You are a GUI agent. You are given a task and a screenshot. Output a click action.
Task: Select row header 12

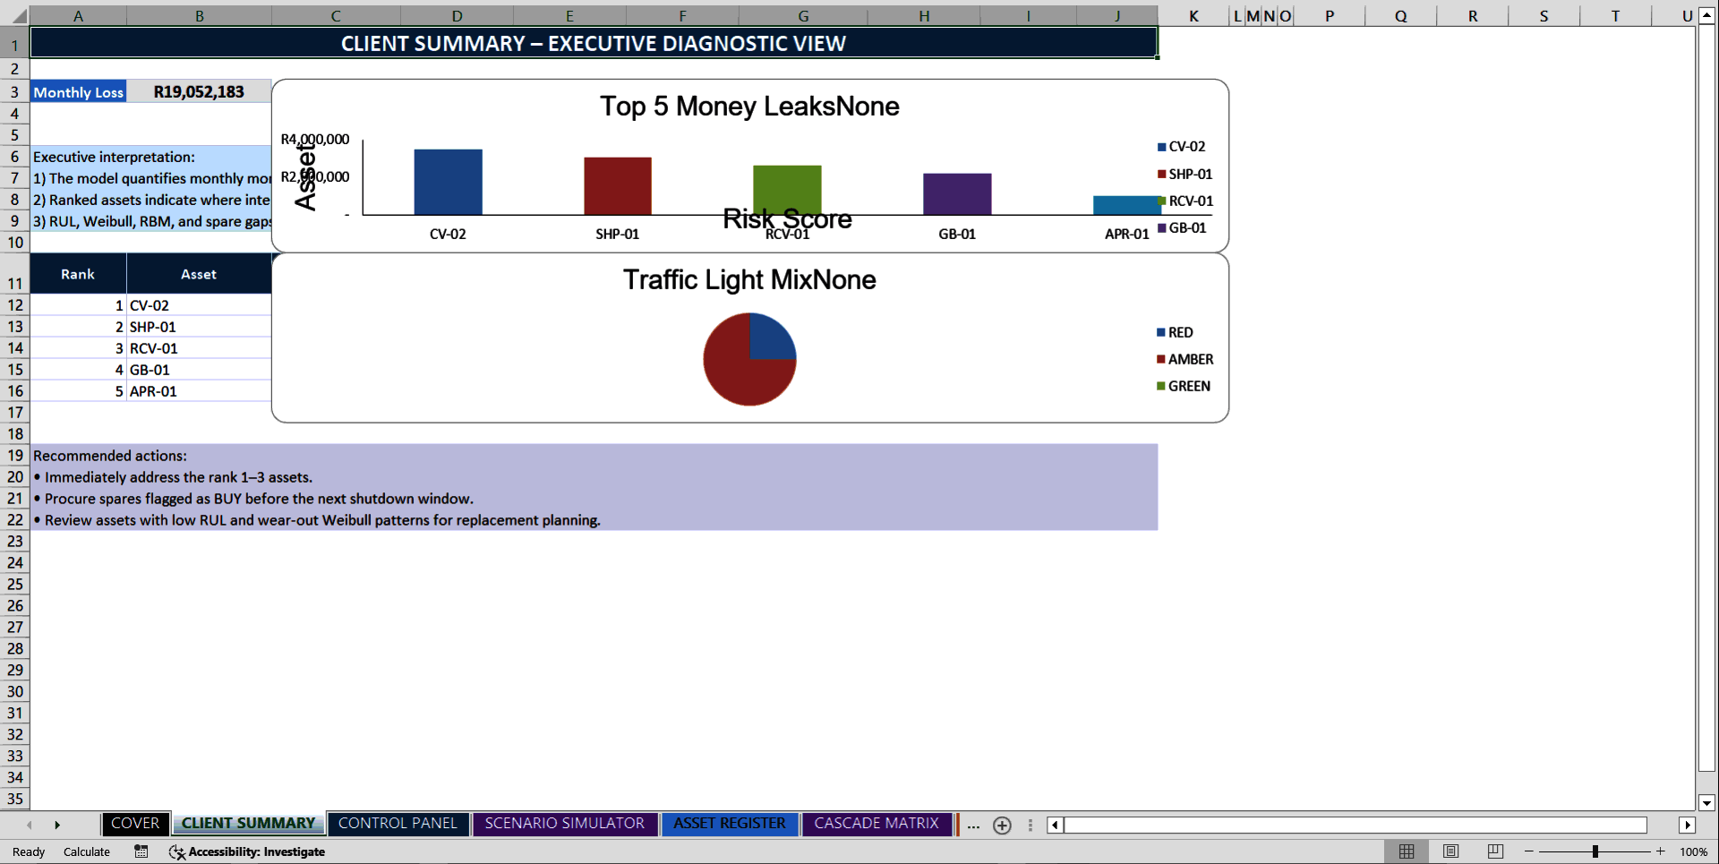(14, 305)
